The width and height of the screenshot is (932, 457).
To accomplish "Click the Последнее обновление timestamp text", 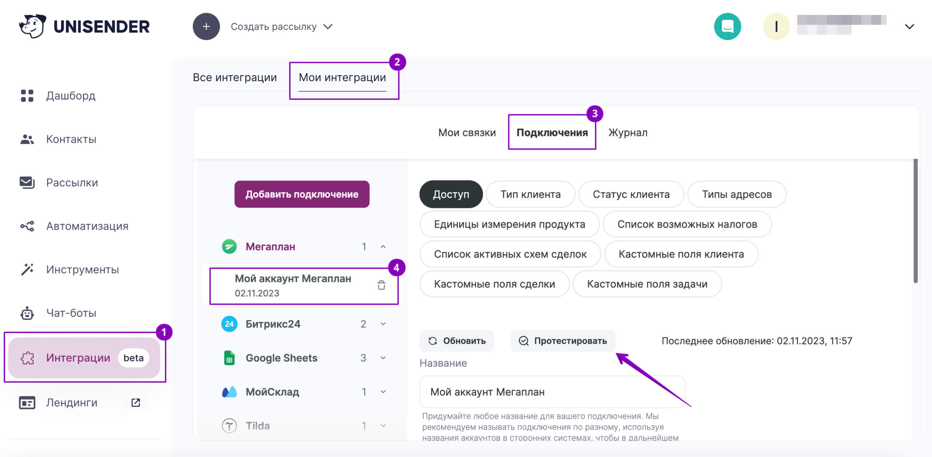I will (x=757, y=341).
